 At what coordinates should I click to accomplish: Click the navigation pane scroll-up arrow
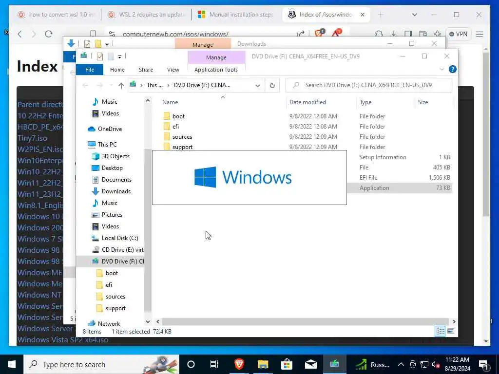[148, 100]
